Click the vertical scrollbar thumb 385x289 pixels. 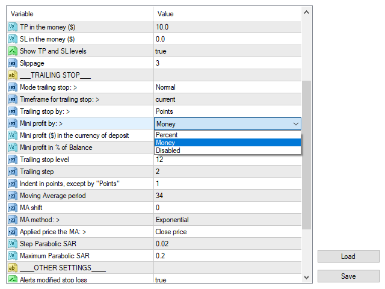(306, 155)
